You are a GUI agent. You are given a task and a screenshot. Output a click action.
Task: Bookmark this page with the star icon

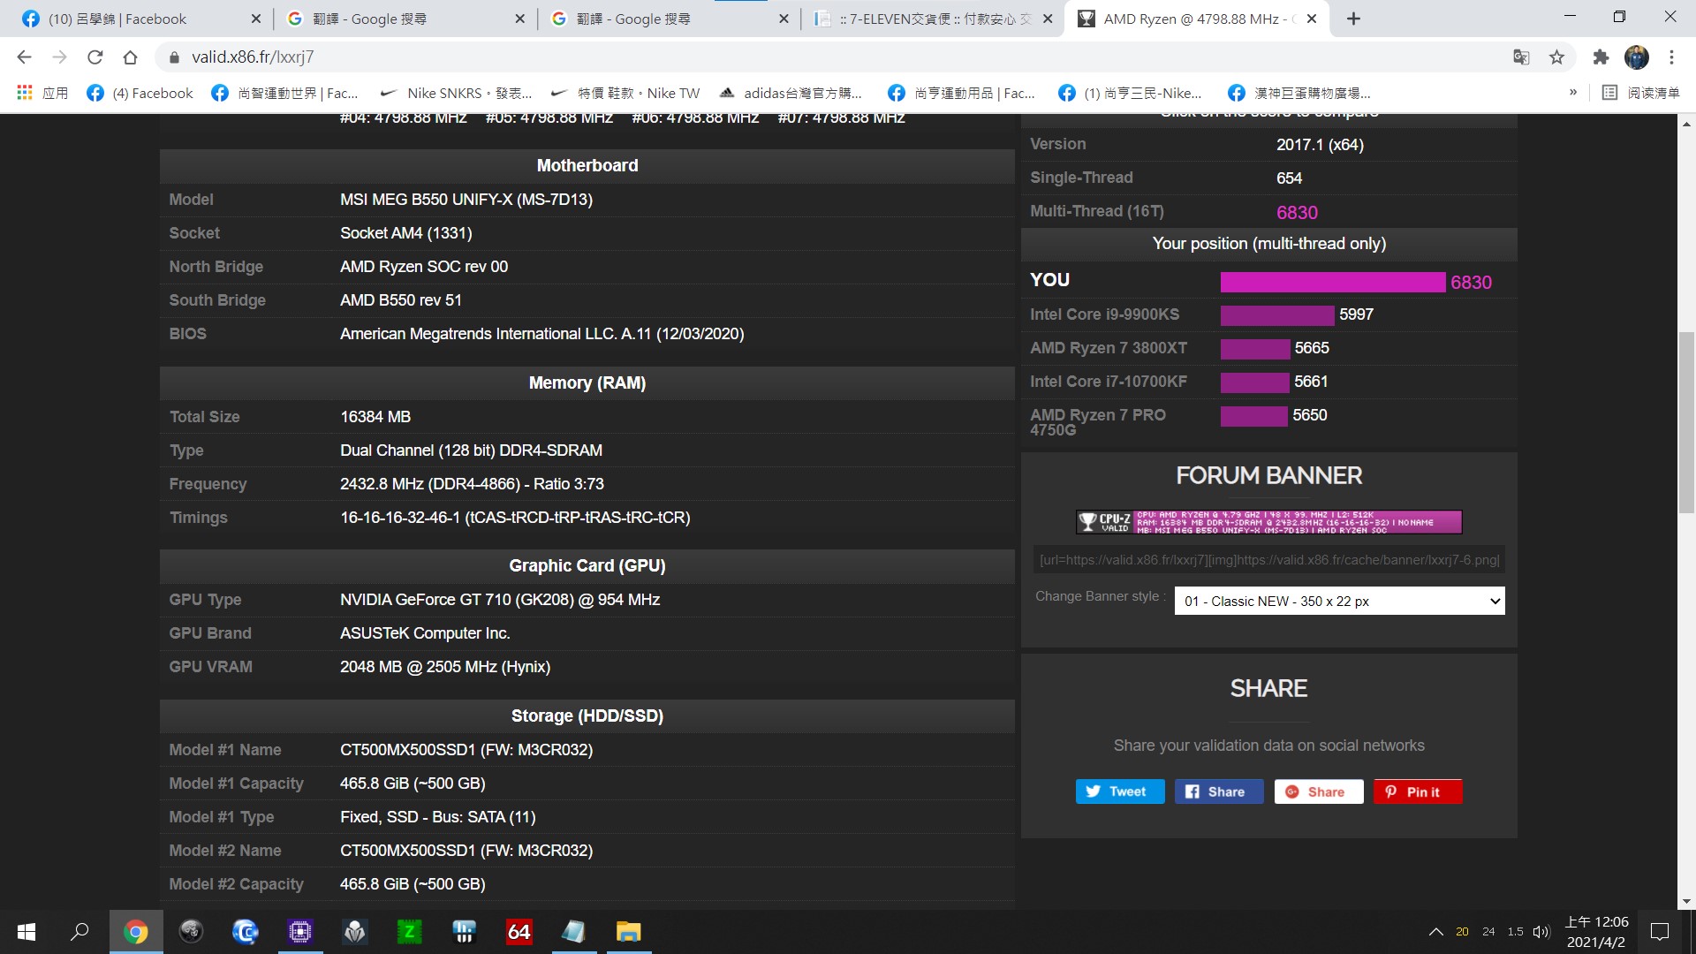tap(1556, 57)
